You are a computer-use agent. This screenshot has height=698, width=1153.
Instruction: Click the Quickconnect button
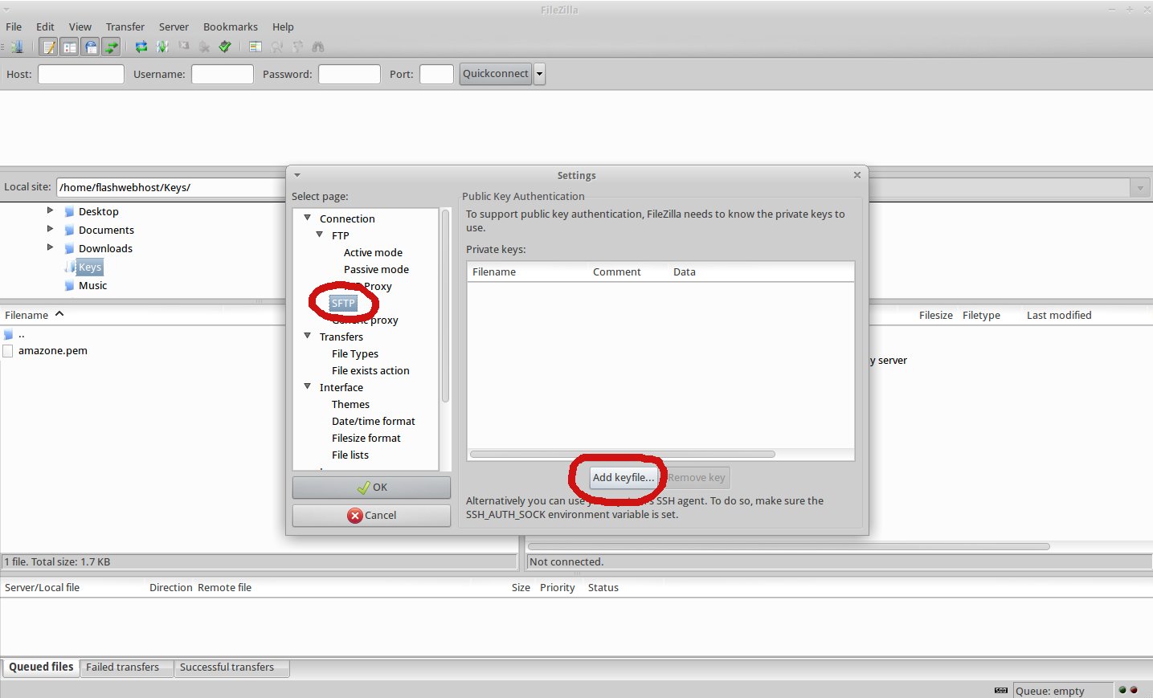click(x=496, y=74)
